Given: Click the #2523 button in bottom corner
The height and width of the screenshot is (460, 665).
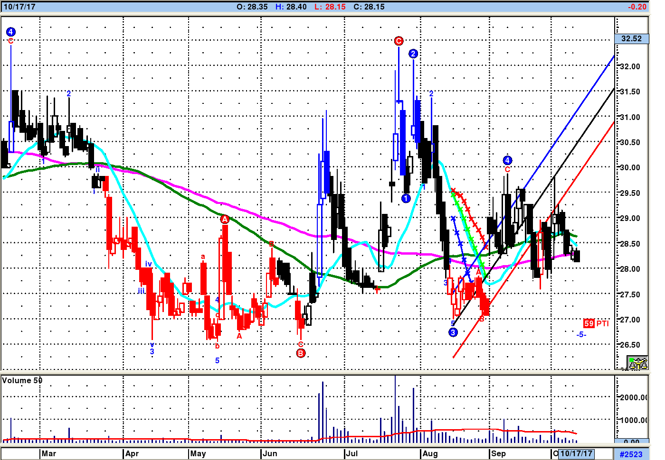Looking at the screenshot, I should 631,454.
